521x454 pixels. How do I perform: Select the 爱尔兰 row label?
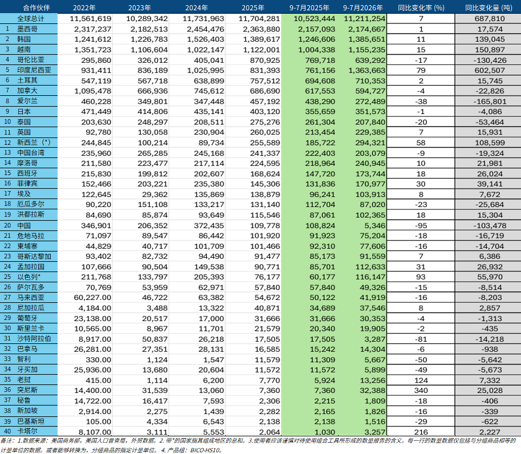tap(27, 101)
